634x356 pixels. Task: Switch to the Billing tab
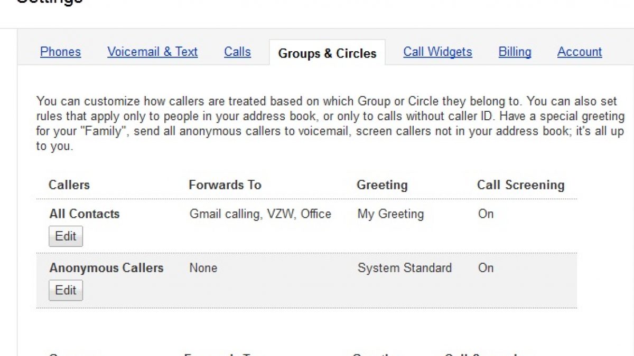pyautogui.click(x=515, y=52)
